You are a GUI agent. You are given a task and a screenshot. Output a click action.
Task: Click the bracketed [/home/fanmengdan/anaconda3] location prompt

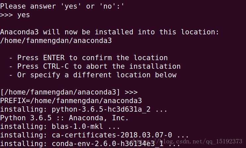point(60,92)
